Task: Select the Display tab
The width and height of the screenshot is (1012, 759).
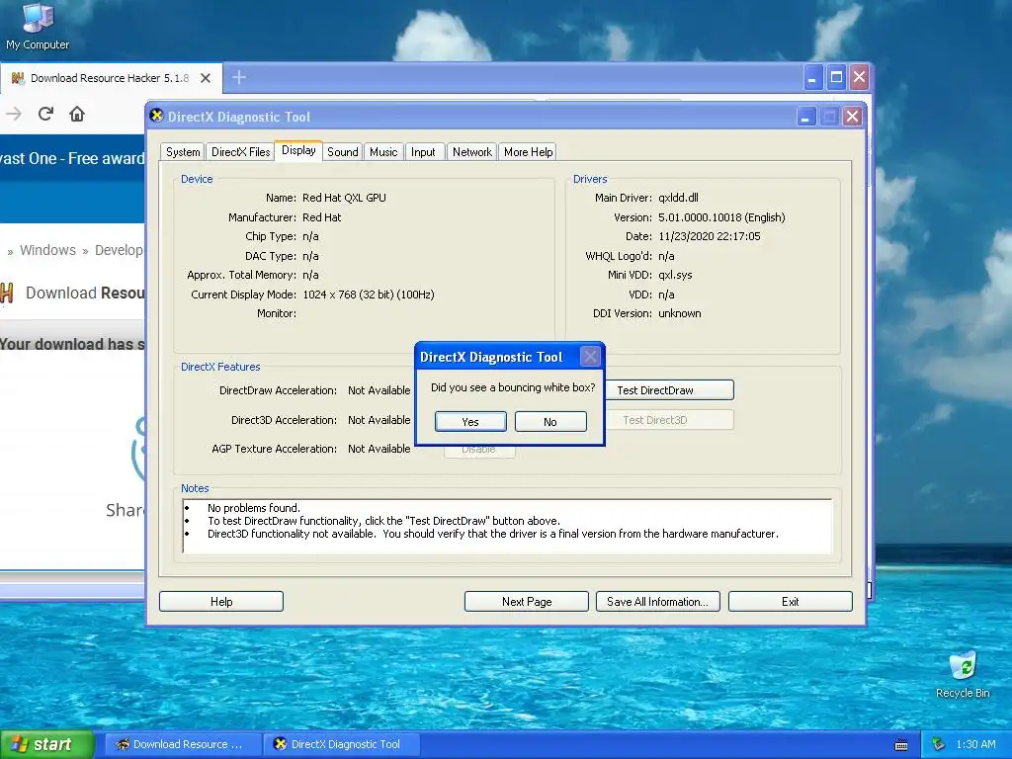Action: pyautogui.click(x=298, y=150)
